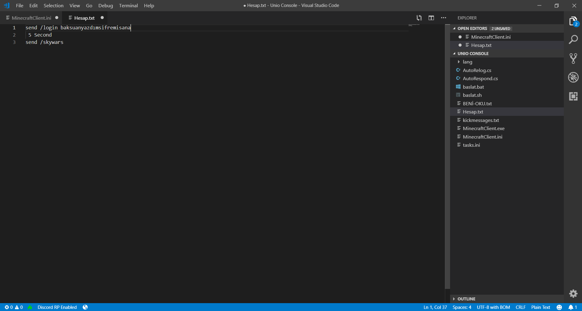Click the green flame status bar icon

click(x=30, y=307)
